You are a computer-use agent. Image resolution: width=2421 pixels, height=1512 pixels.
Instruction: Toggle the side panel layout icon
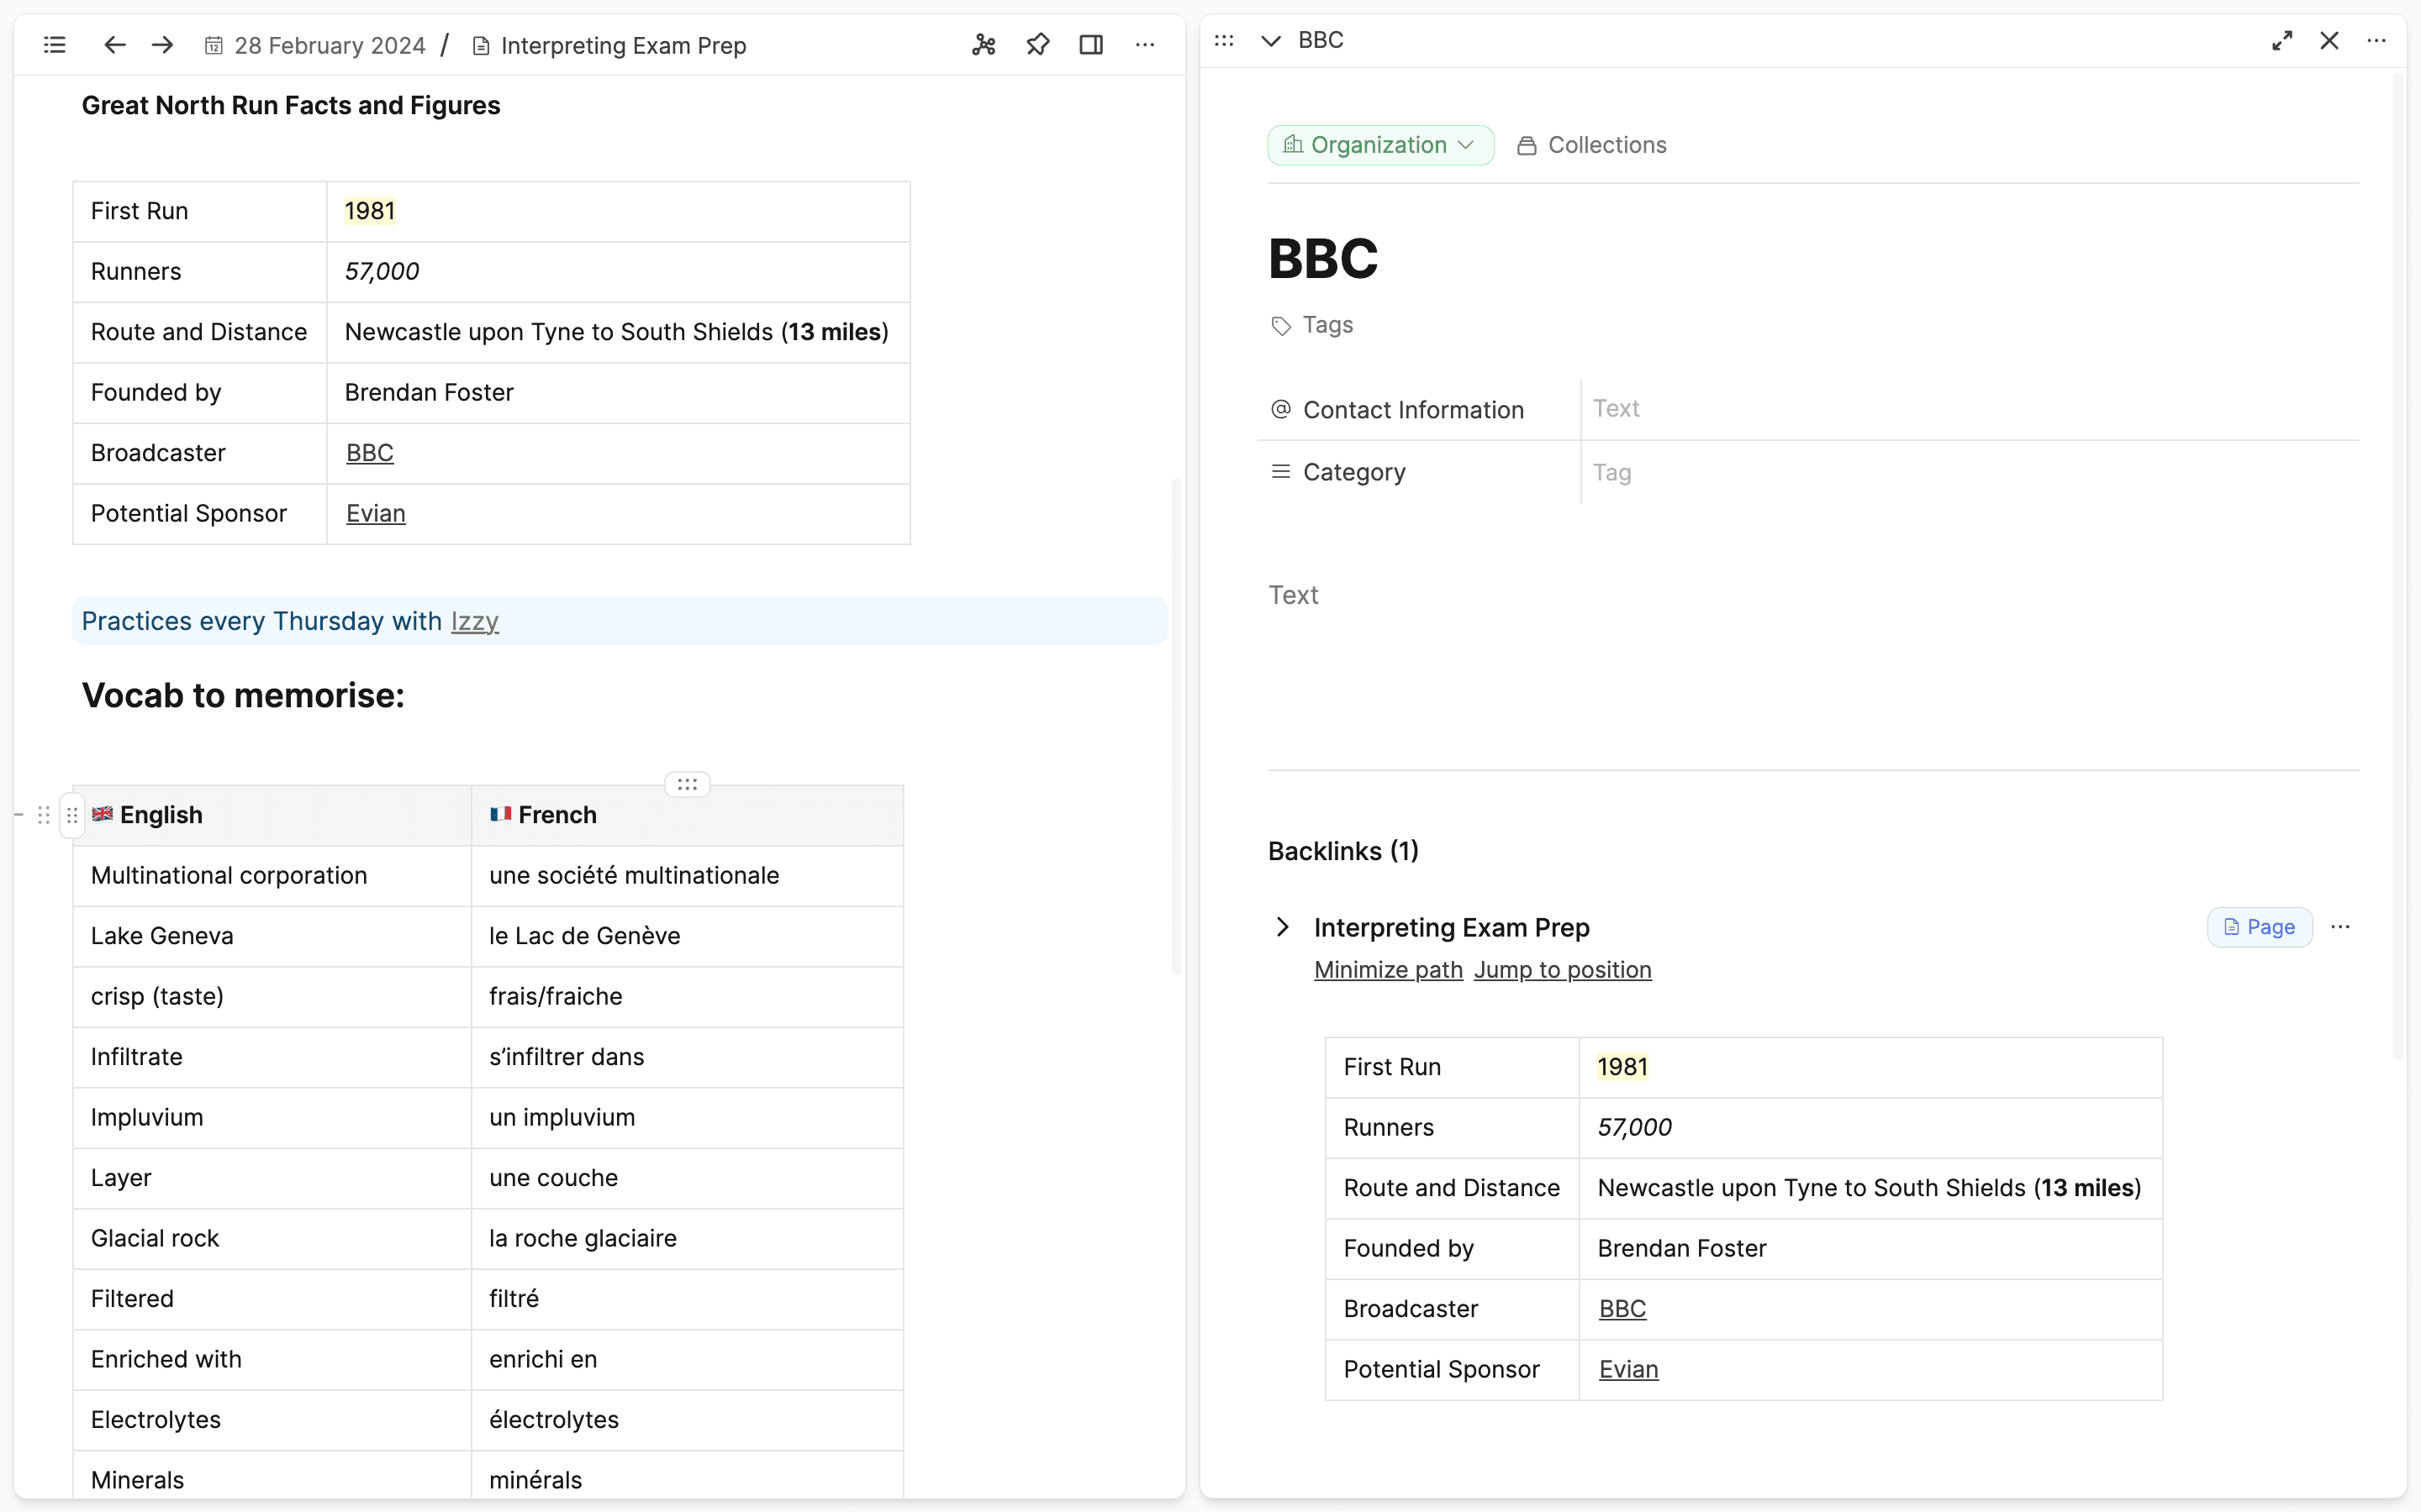(x=1090, y=45)
